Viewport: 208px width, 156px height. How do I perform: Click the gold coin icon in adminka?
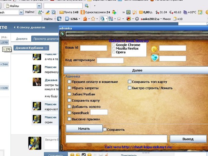tap(154, 49)
